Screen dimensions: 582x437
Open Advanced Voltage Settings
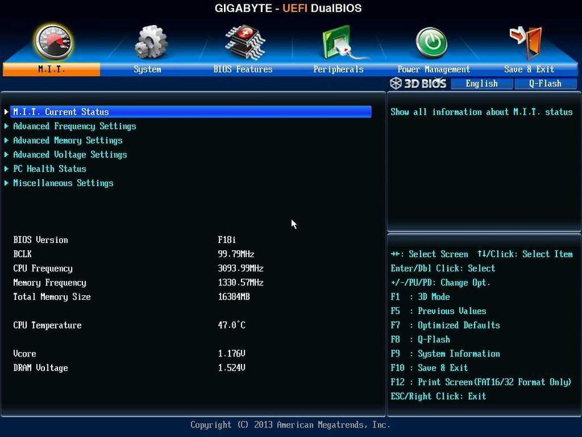point(70,155)
